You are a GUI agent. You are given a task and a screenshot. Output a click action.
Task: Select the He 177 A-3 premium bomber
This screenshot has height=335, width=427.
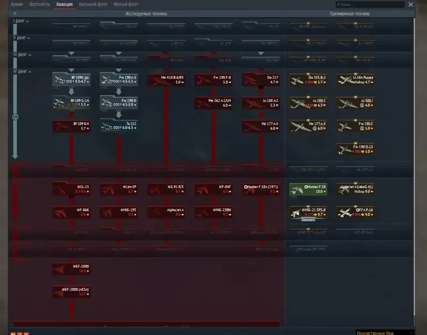coord(309,126)
